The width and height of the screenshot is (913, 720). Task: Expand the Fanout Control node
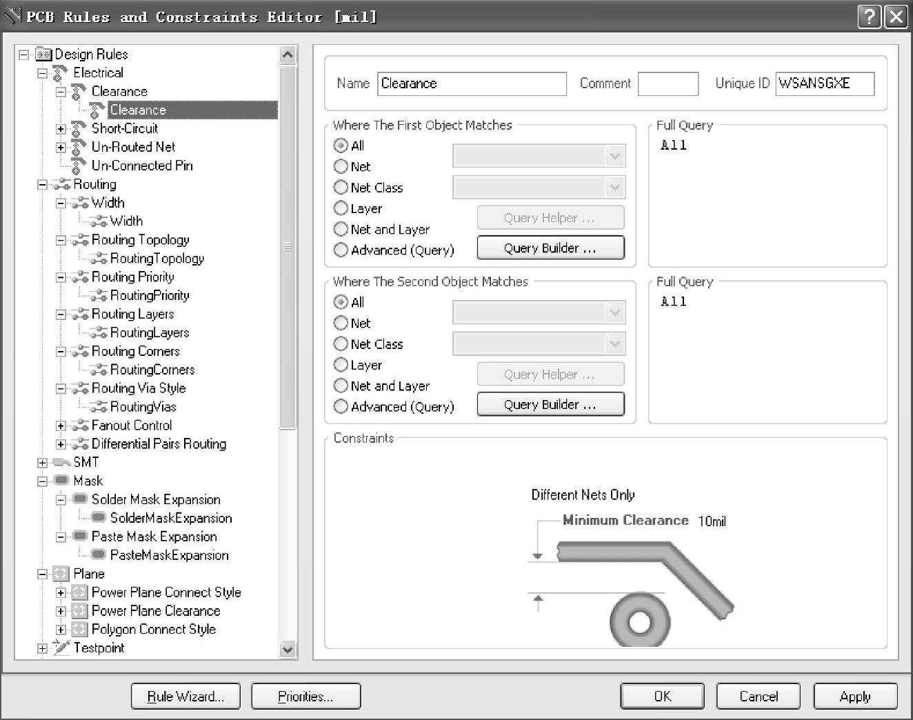tap(61, 426)
